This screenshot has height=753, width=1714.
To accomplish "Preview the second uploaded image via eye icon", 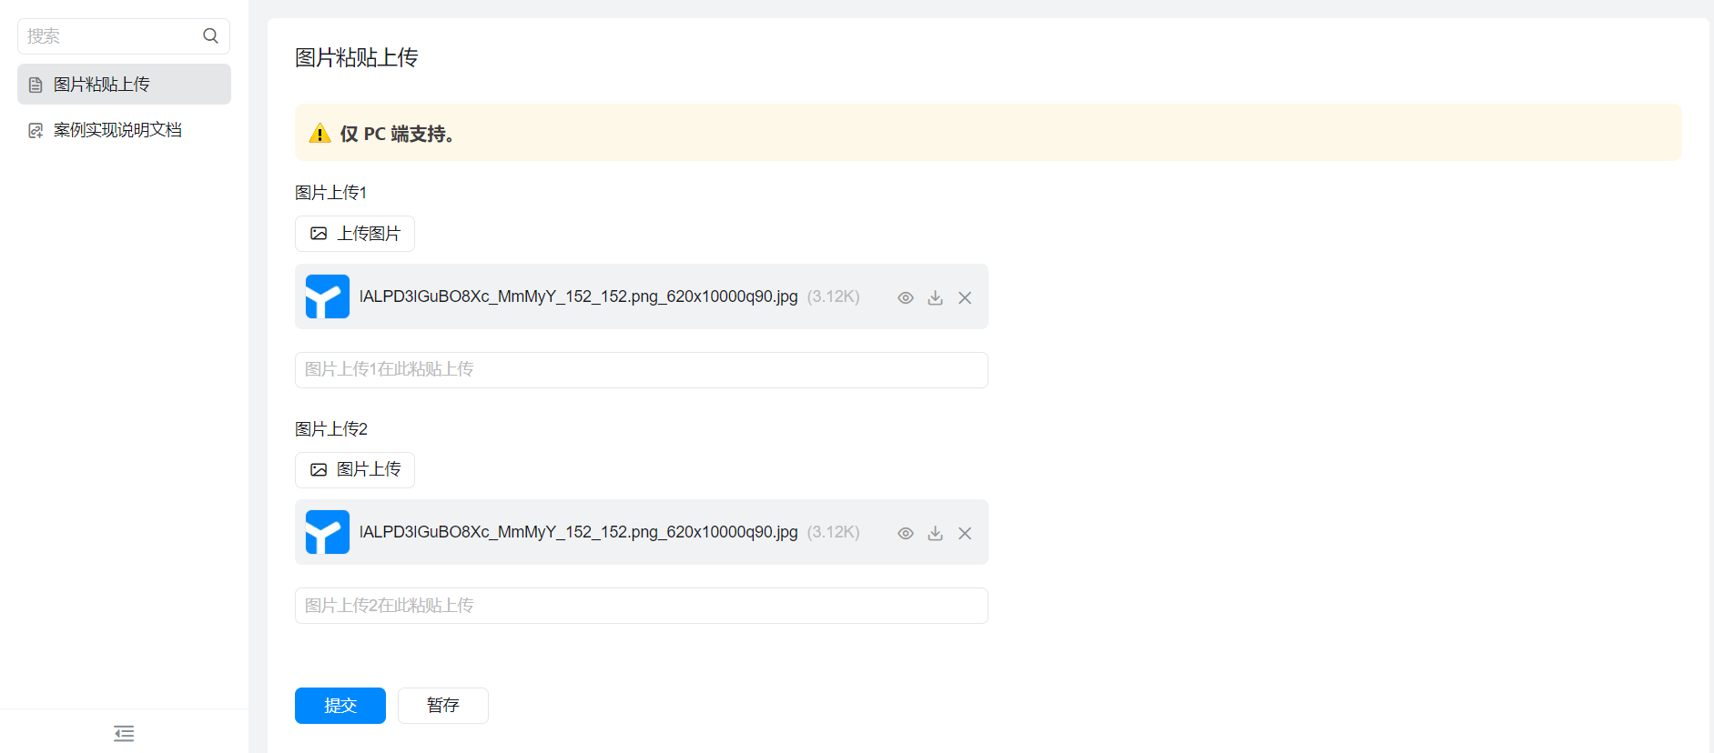I will point(905,533).
